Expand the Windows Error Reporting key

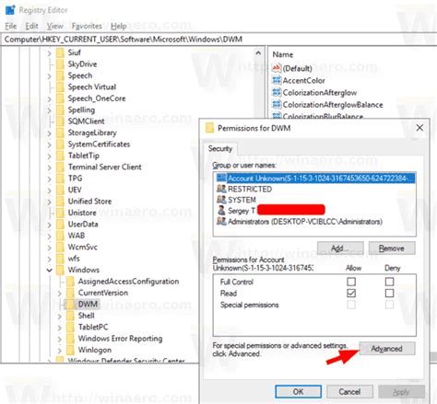[59, 339]
